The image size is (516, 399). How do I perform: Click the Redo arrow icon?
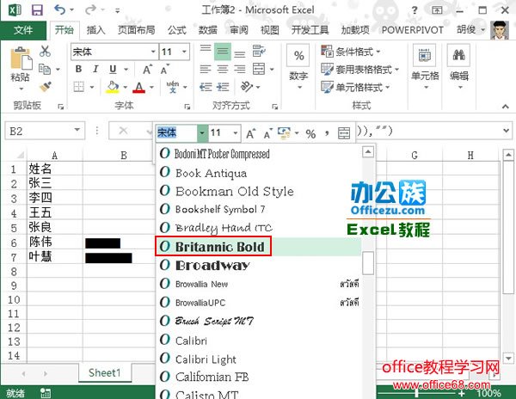(90, 9)
